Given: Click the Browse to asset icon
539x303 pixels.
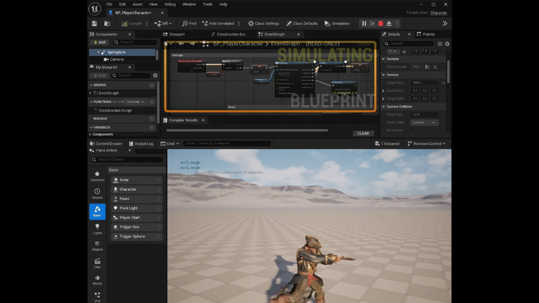Looking at the screenshot, I should point(107,24).
